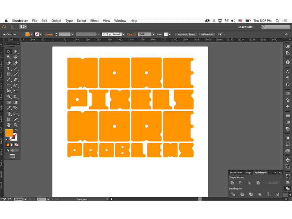Select the Type tool
The width and height of the screenshot is (292, 219).
[9, 69]
